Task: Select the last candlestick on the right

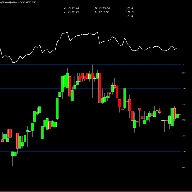Action: pyautogui.click(x=180, y=114)
